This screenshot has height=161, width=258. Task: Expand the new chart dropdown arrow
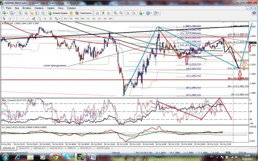8,13
